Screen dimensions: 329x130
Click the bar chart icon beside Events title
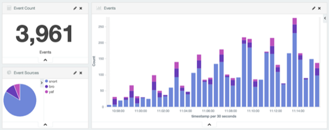coord(99,8)
